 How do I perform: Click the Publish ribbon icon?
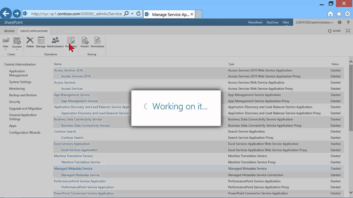pos(85,40)
